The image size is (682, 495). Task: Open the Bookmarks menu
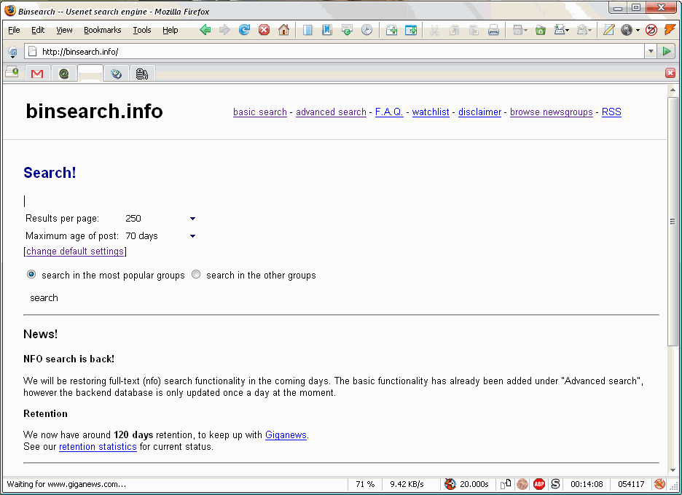[102, 30]
